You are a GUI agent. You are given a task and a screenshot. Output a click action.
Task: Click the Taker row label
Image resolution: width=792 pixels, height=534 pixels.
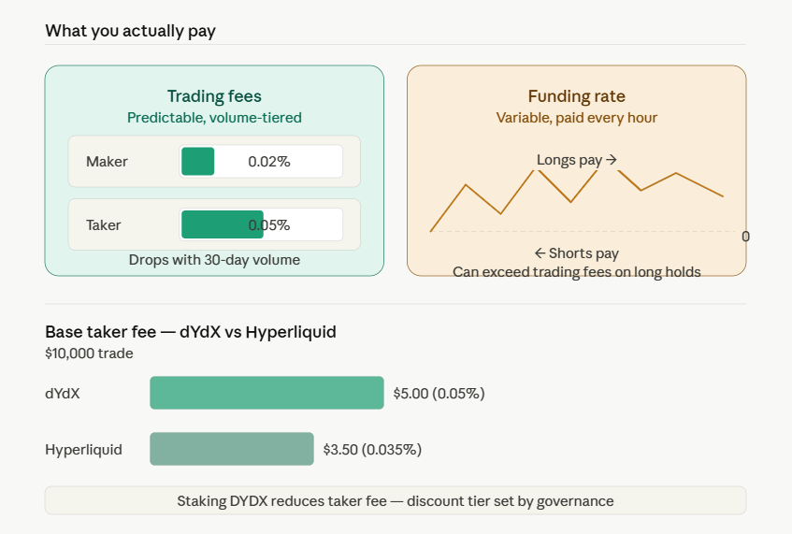[103, 224]
